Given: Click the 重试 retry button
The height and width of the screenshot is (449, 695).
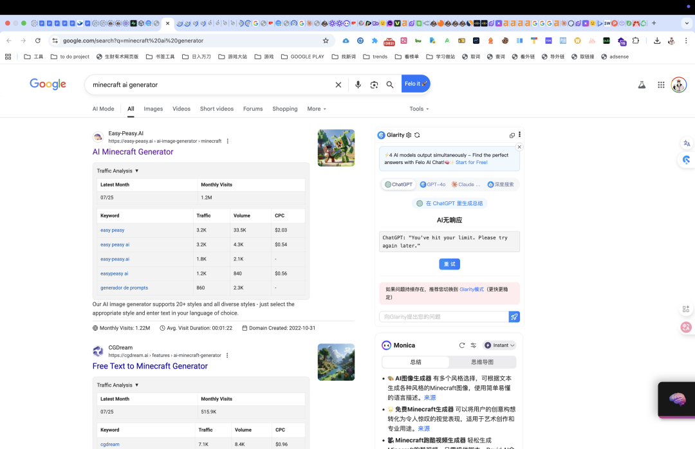Looking at the screenshot, I should click(x=449, y=264).
